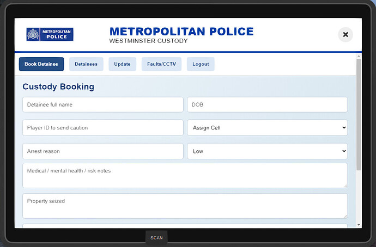Click the scrollbar down arrow
376x247 pixels.
[359, 225]
